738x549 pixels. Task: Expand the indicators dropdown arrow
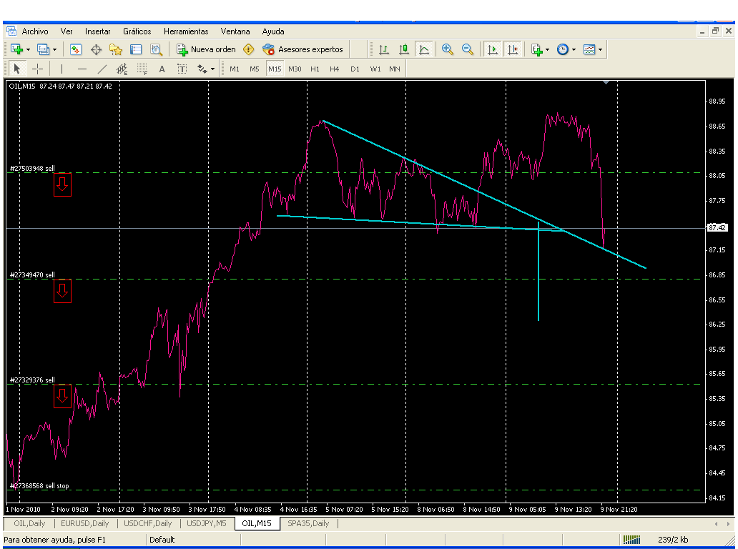click(547, 49)
